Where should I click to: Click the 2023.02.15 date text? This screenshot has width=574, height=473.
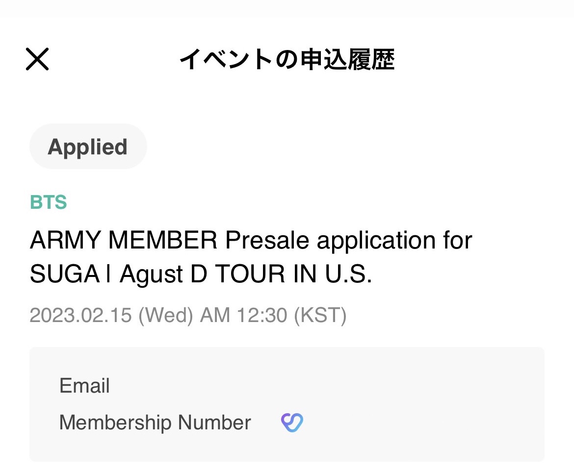click(80, 315)
